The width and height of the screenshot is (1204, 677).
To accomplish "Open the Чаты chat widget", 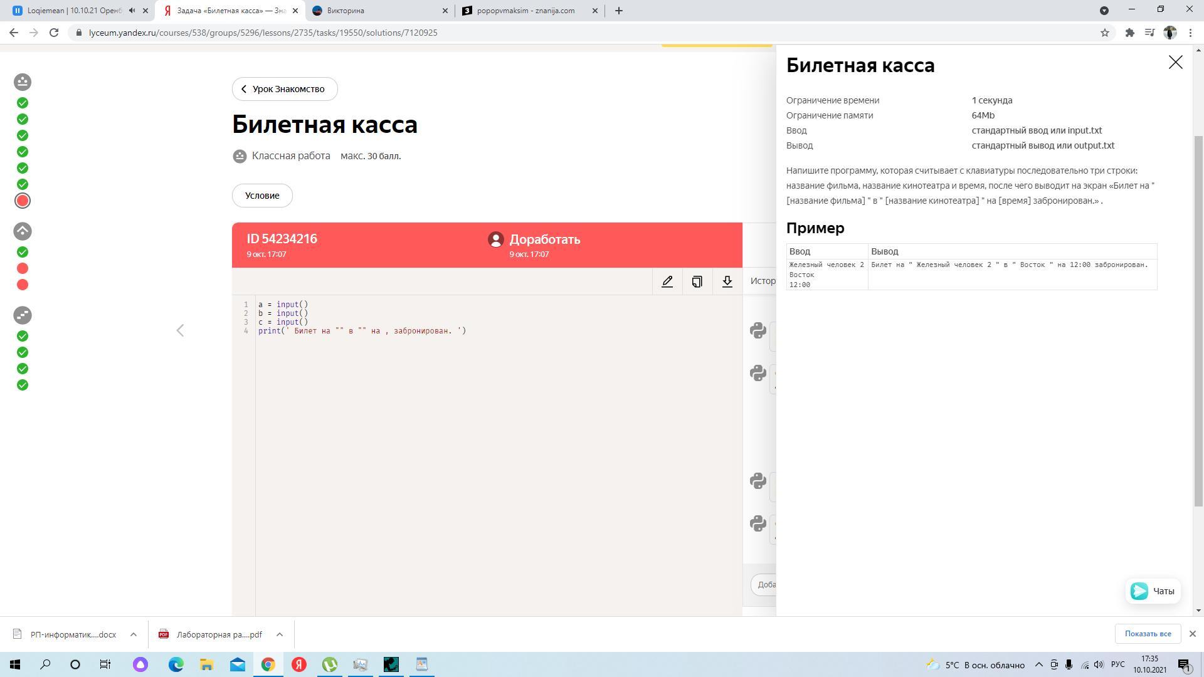I will [x=1153, y=591].
